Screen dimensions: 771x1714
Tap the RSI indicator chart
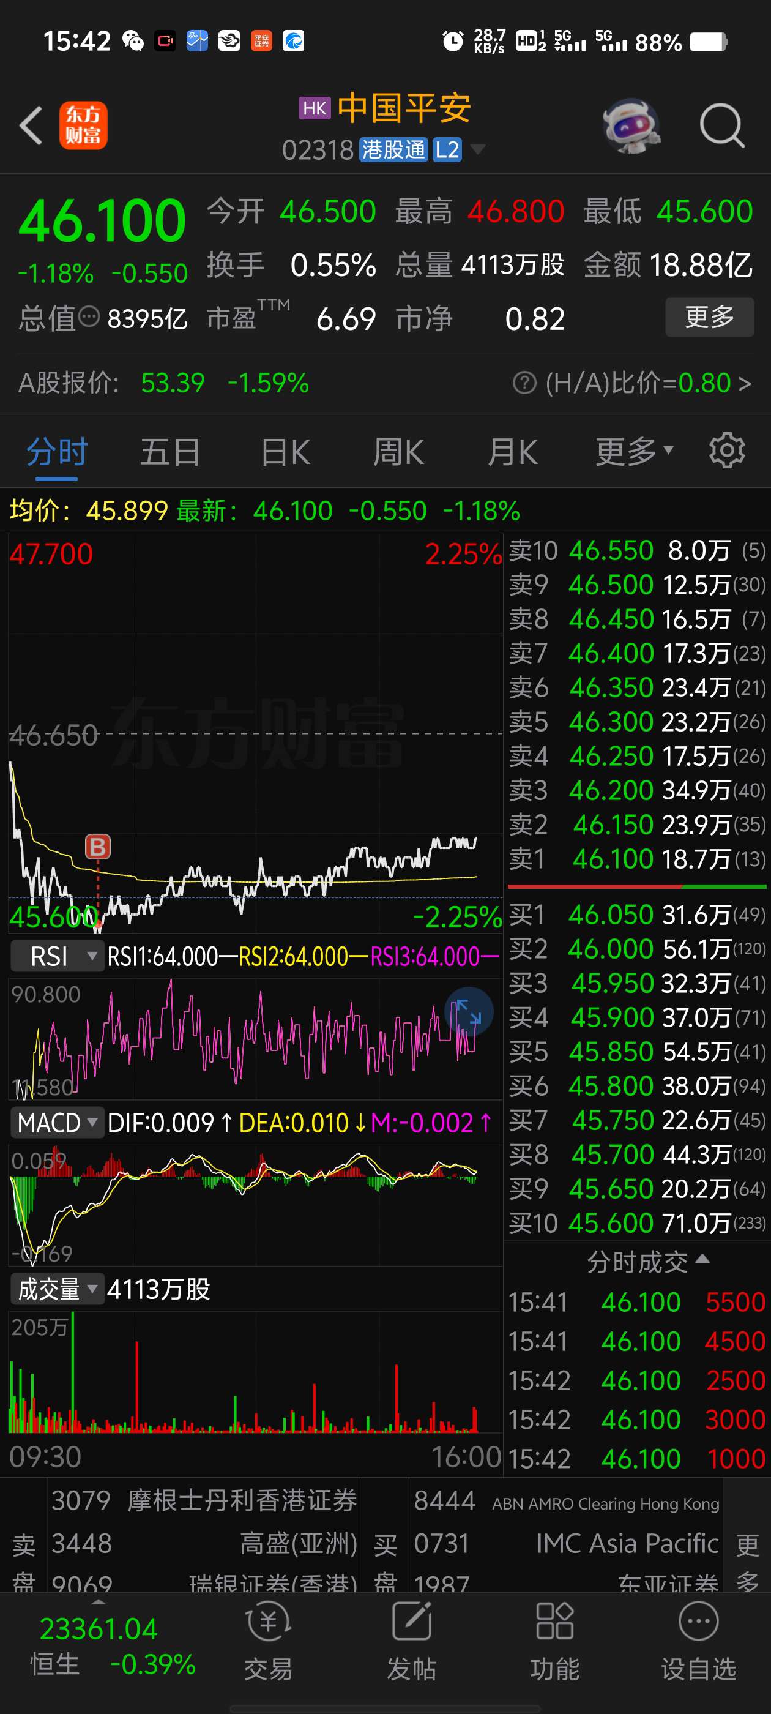coord(255,1038)
